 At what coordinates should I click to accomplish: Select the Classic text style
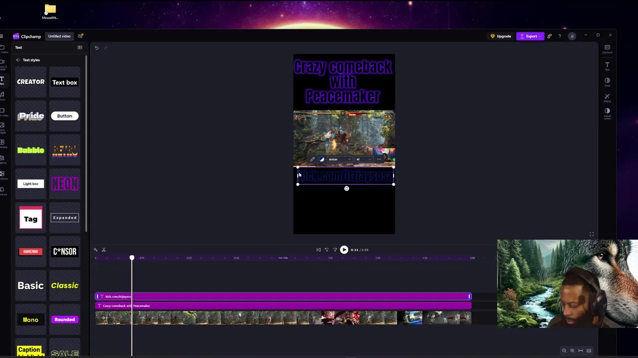[x=65, y=285]
